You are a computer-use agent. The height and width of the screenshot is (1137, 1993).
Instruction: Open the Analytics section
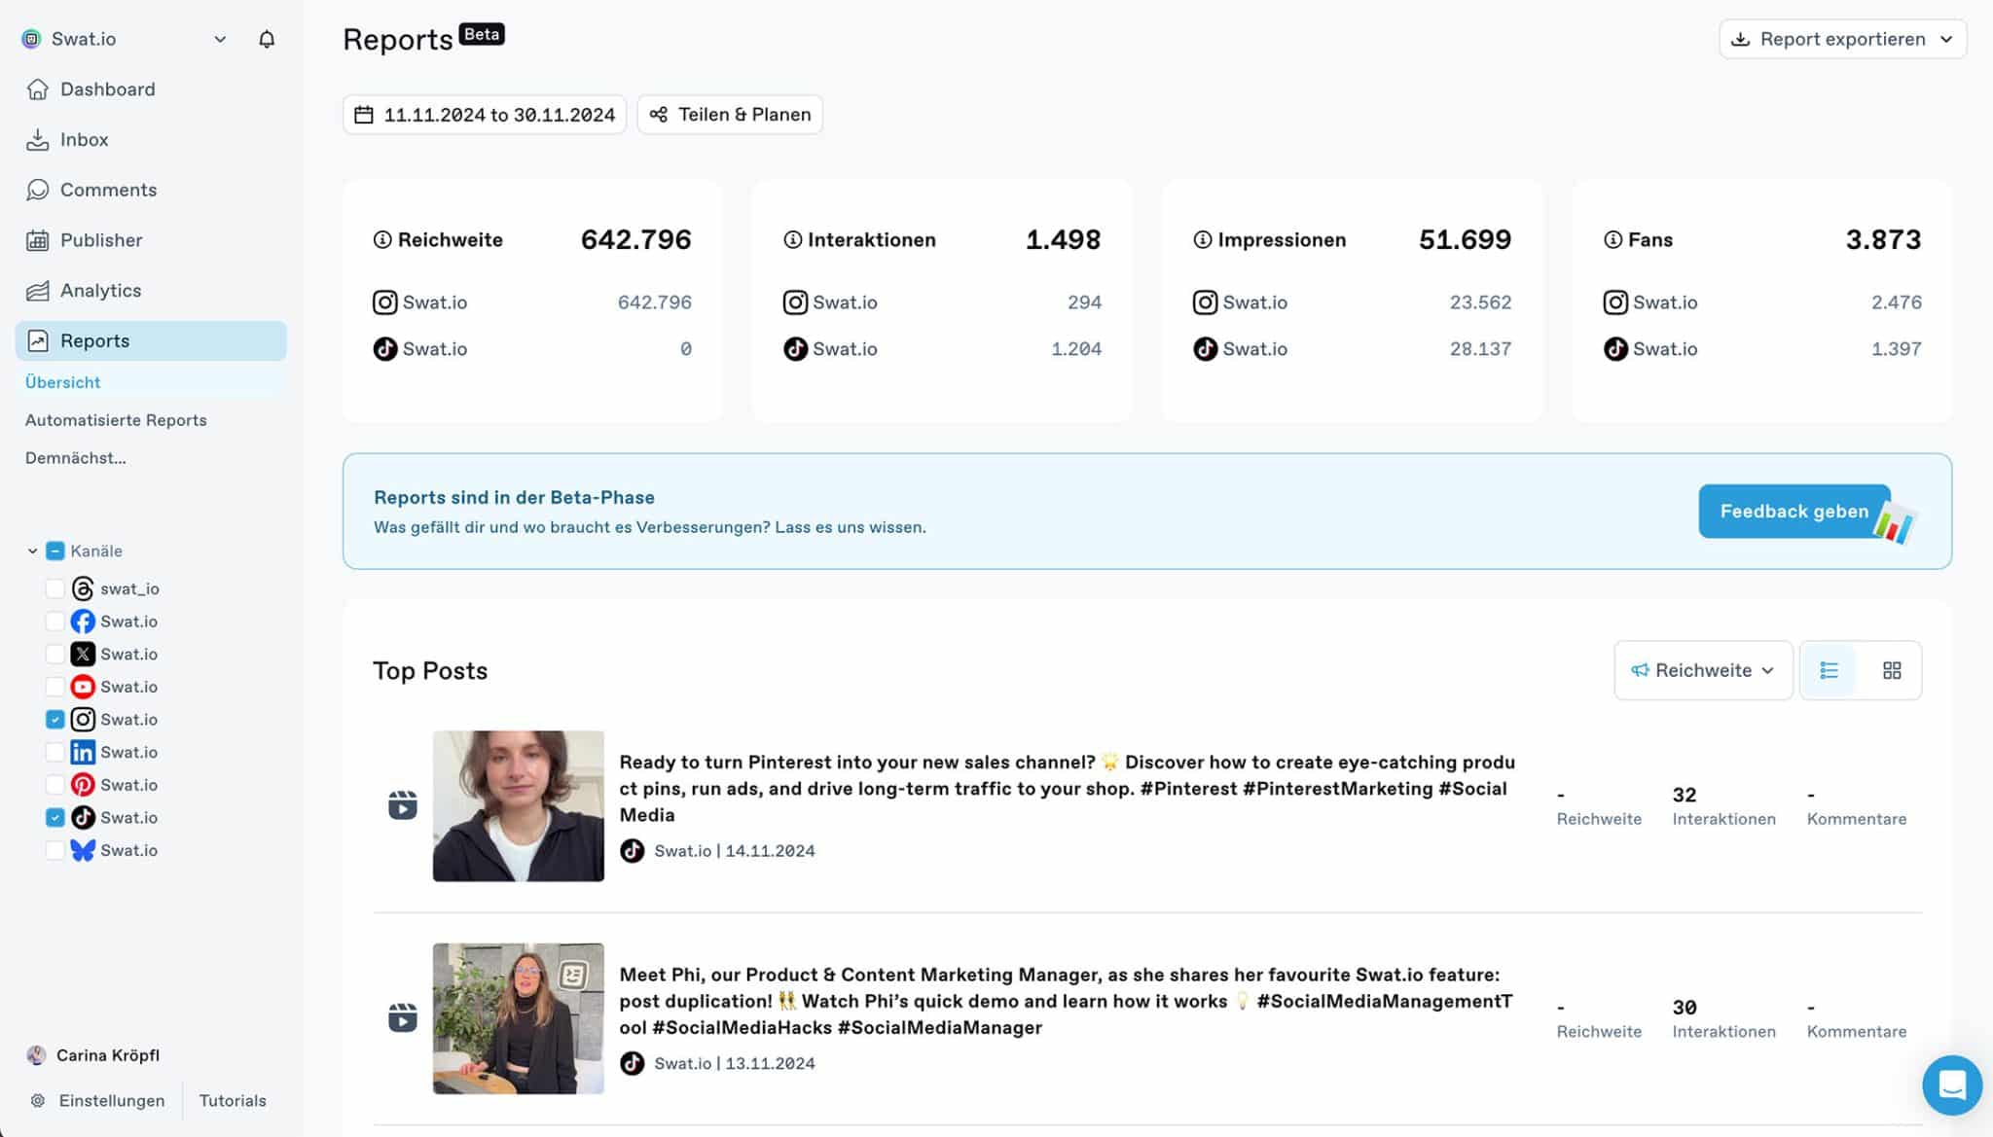pos(99,290)
